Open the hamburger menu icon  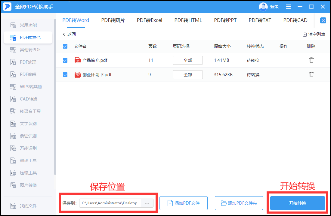pos(288,7)
